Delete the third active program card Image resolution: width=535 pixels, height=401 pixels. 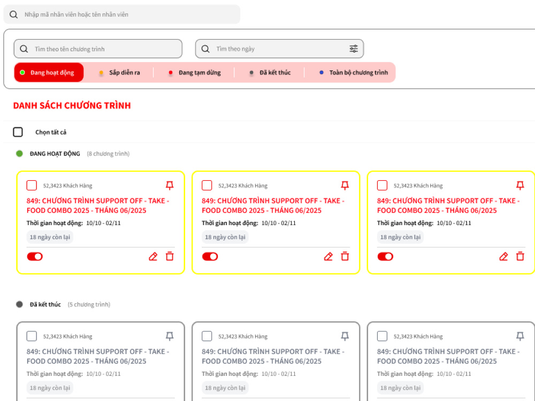point(520,256)
